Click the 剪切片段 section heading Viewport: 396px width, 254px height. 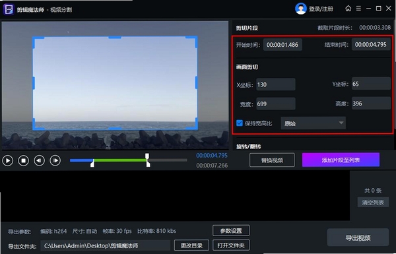(247, 28)
